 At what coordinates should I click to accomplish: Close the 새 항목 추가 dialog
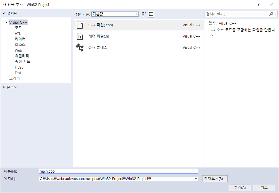(x=272, y=5)
